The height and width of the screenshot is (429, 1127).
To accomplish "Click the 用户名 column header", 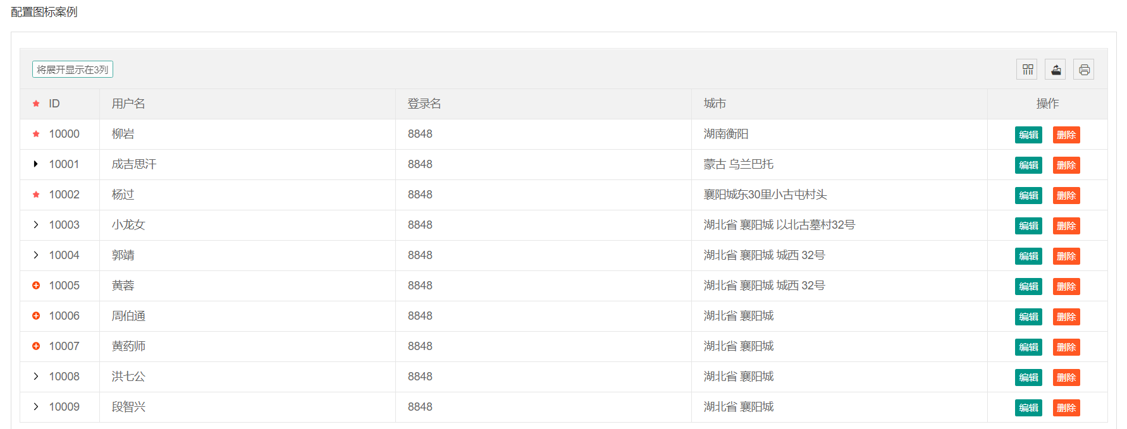I will pos(128,104).
